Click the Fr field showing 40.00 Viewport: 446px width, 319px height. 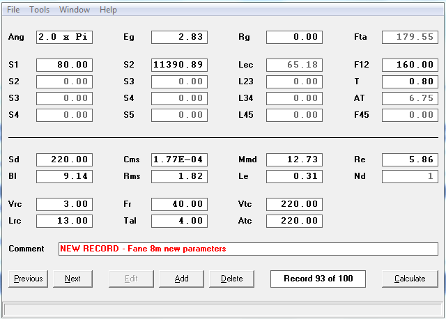point(179,204)
